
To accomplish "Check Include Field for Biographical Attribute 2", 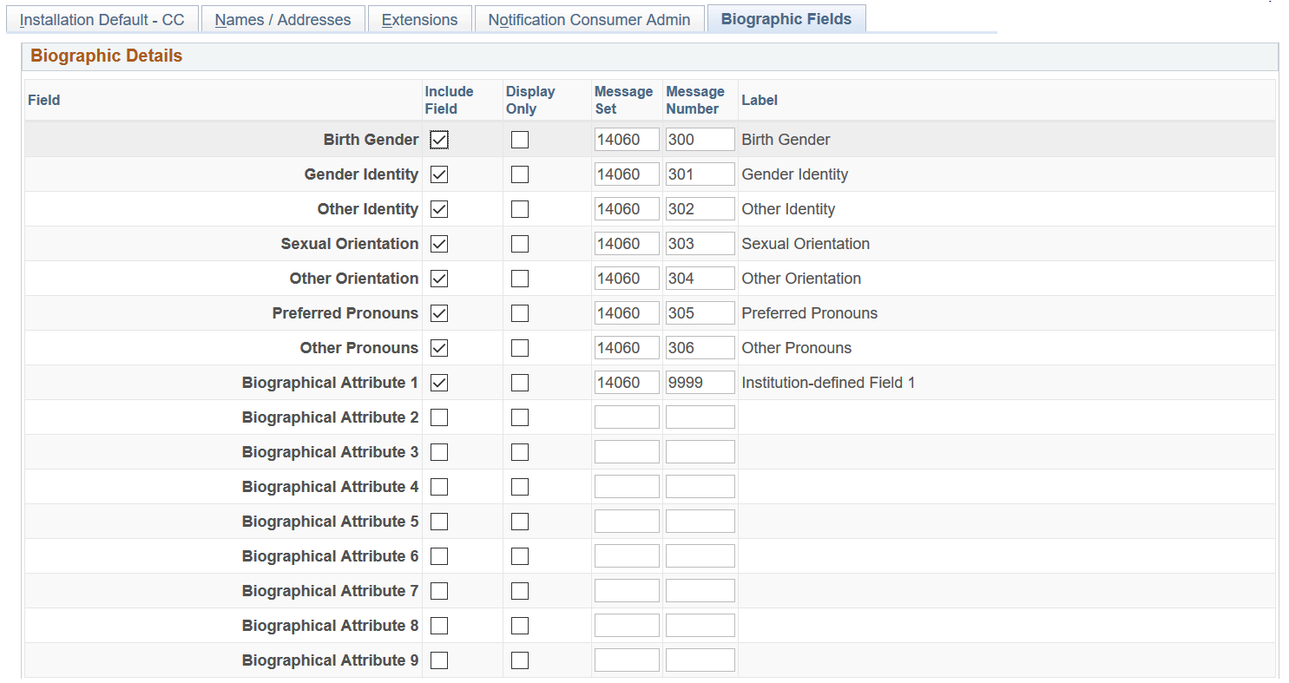I will click(439, 417).
